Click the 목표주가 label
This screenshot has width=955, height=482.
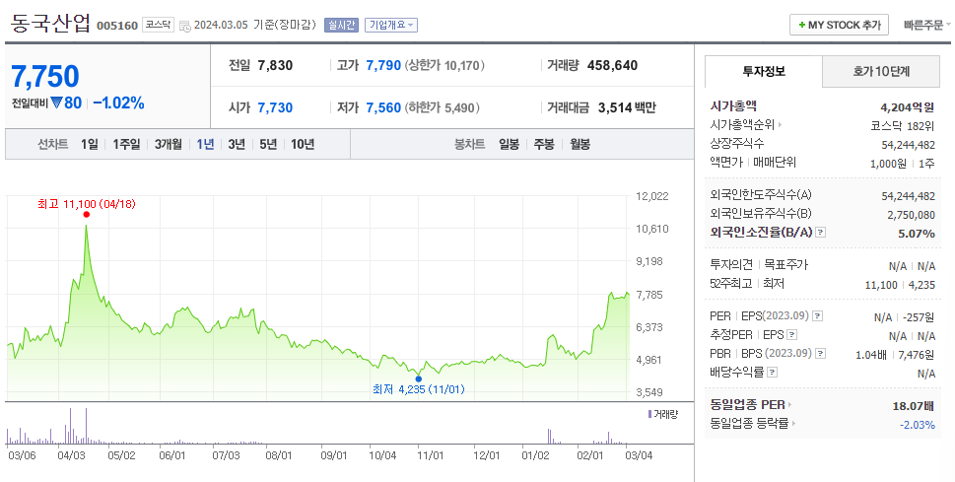click(786, 264)
